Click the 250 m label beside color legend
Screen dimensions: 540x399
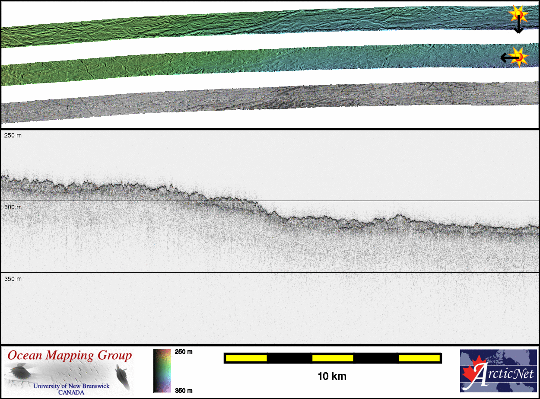184,352
